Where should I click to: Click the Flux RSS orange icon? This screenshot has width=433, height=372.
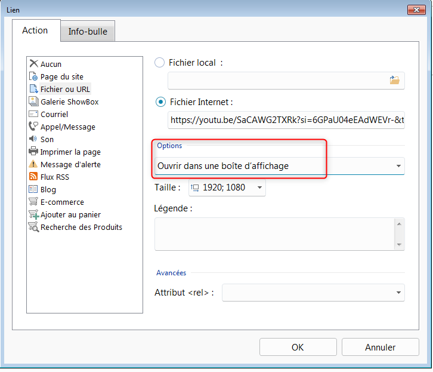[x=33, y=176]
